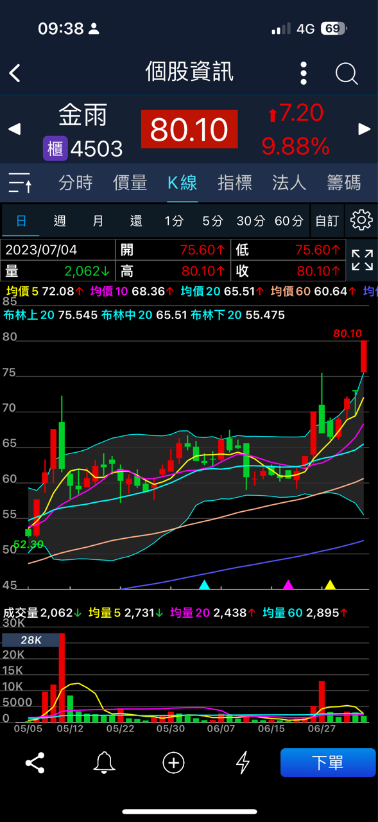The image size is (378, 822).
Task: Tap the lightning quick-order icon
Action: [243, 763]
